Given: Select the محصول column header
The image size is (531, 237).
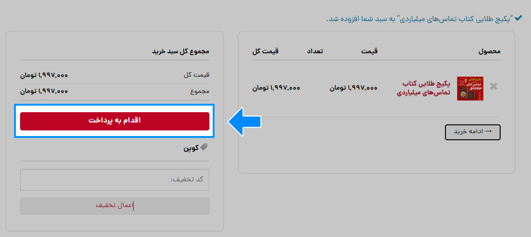Looking at the screenshot, I should coord(489,51).
